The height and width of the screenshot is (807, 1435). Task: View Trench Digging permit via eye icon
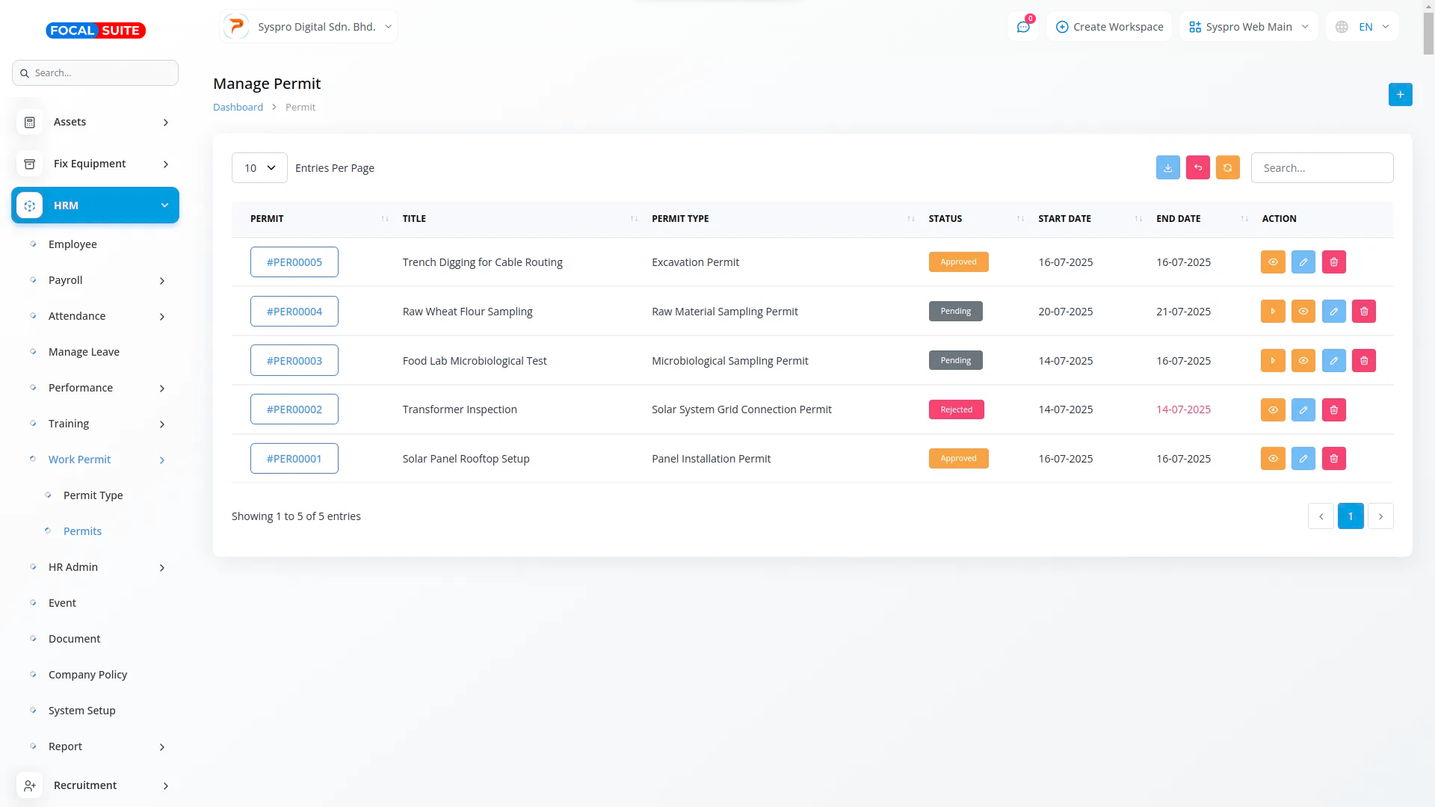1272,262
